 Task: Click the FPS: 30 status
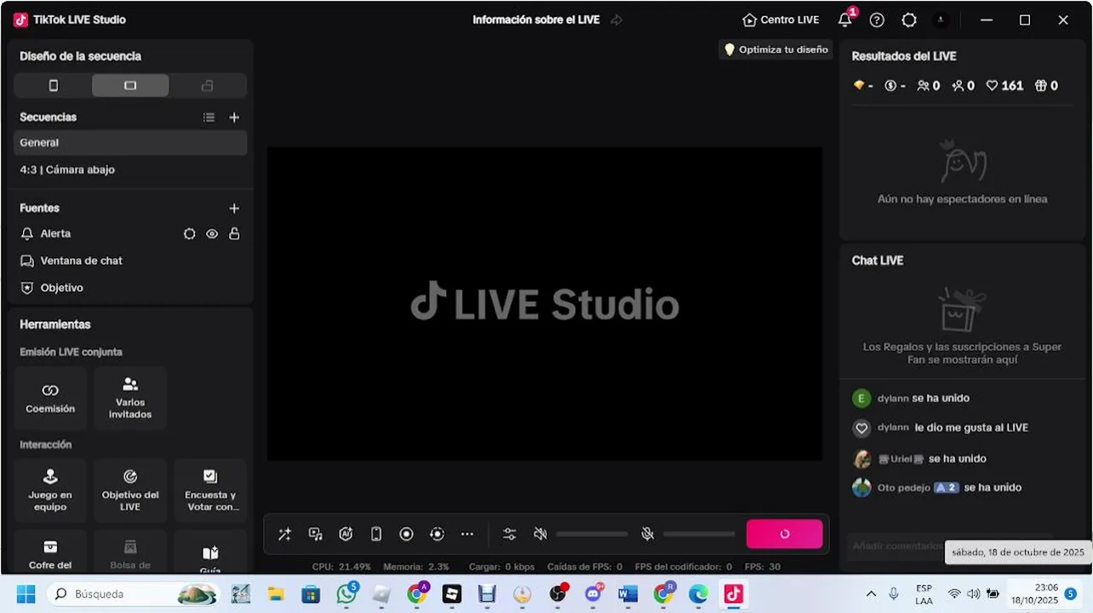click(763, 566)
